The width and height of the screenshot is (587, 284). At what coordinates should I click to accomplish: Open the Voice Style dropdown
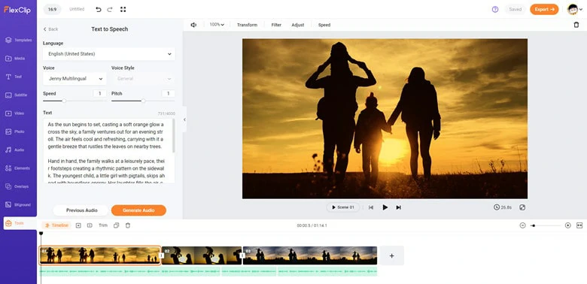click(143, 79)
